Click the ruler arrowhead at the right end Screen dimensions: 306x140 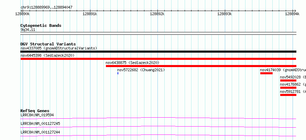pyautogui.click(x=295, y=11)
